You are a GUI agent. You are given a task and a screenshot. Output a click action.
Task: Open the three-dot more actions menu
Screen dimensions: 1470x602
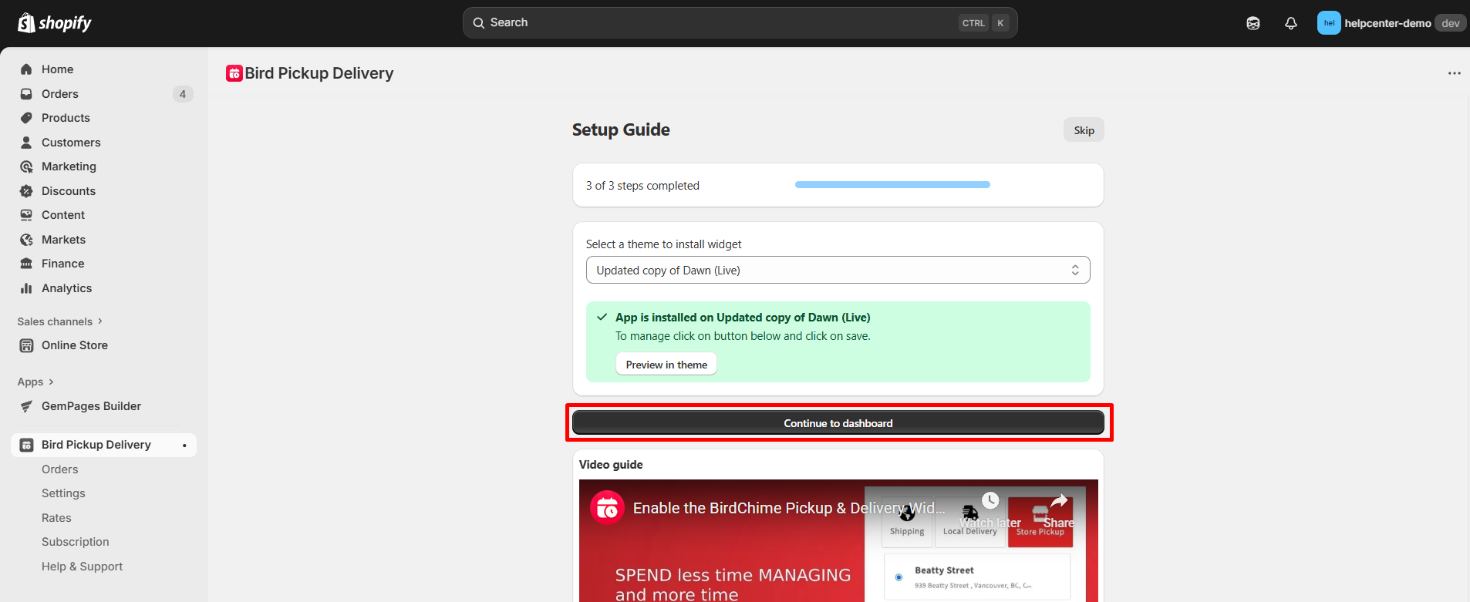coord(1454,73)
